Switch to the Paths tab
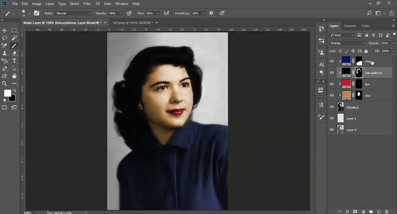 point(366,26)
